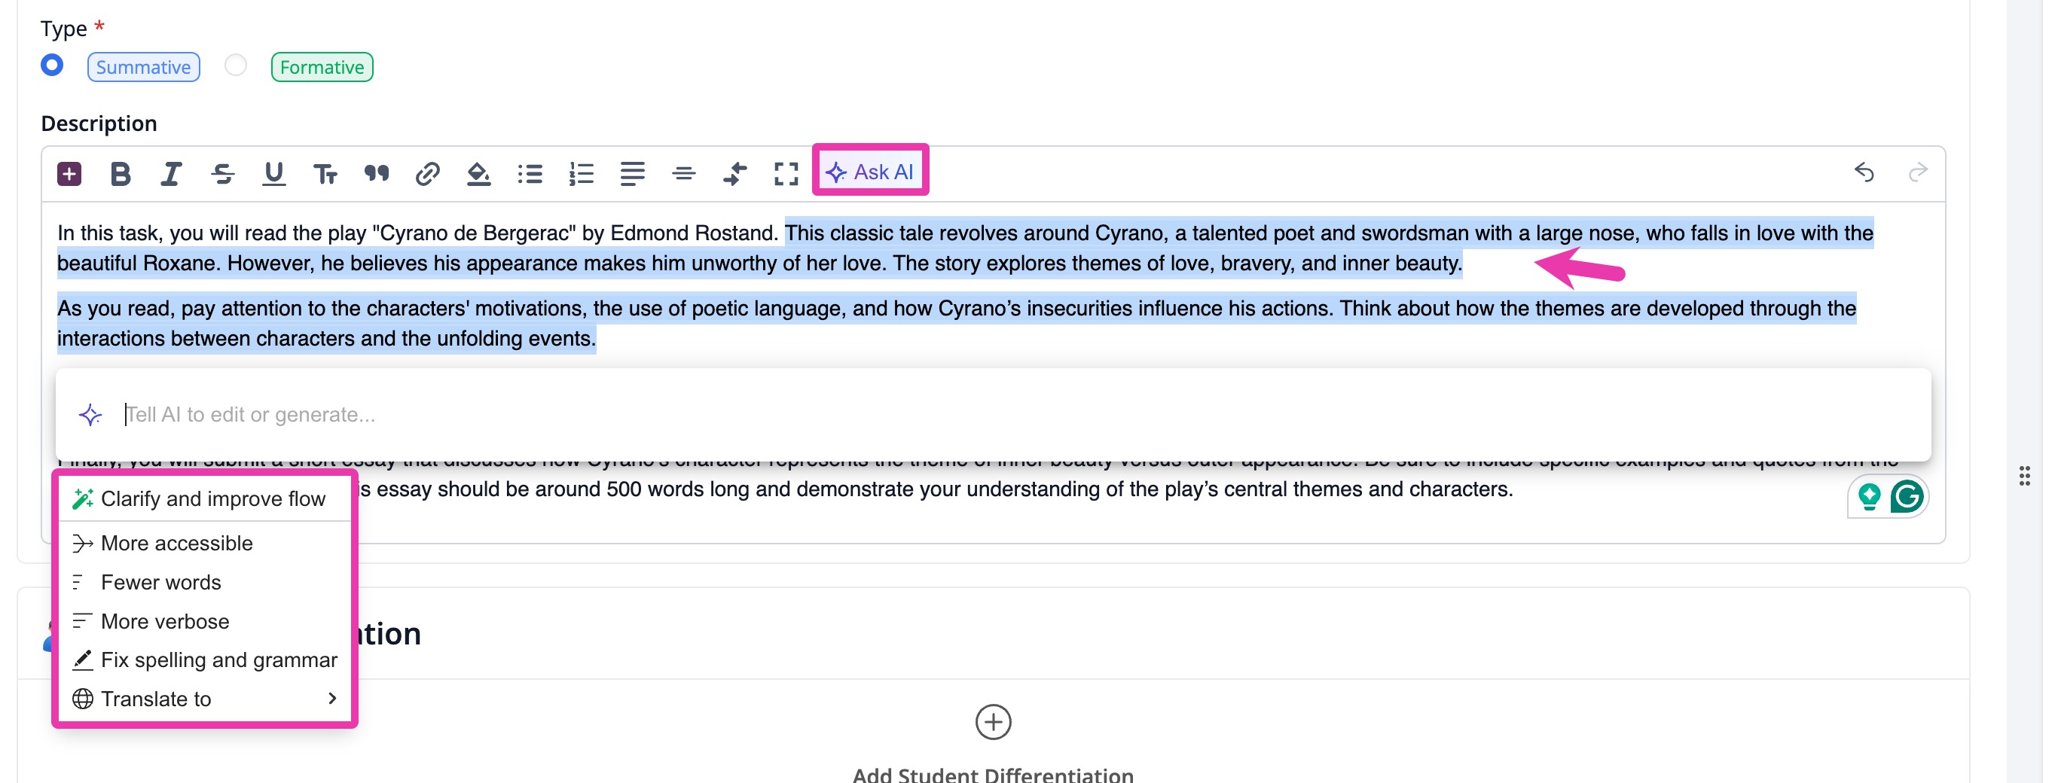
Task: Create a numbered list
Action: pyautogui.click(x=581, y=173)
